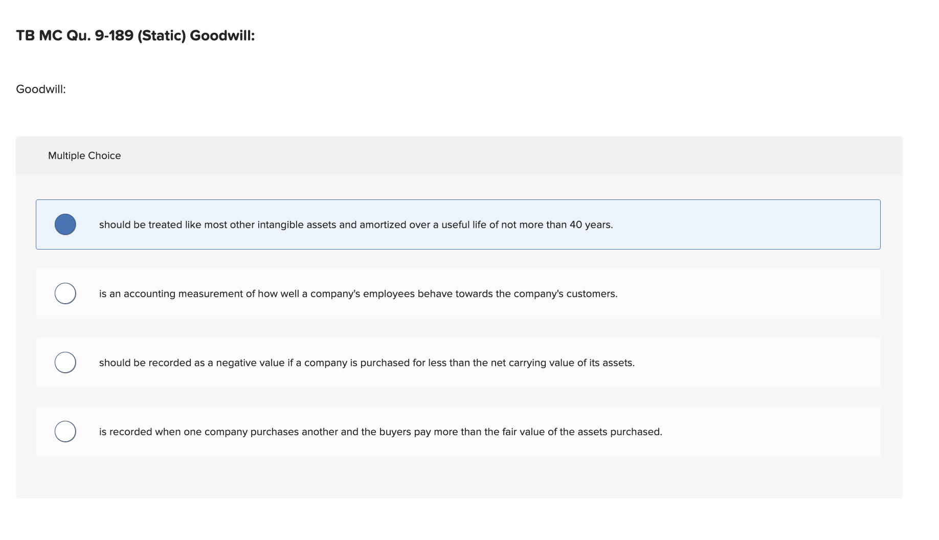The height and width of the screenshot is (540, 939).
Task: Choose the radio button for the employees' behavior answer
Action: click(65, 294)
